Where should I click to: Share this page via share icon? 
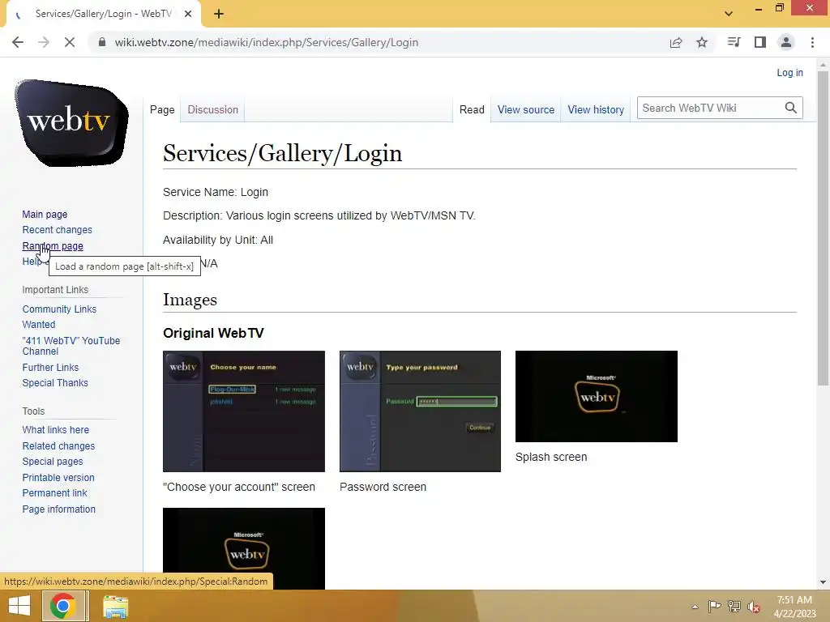[676, 42]
